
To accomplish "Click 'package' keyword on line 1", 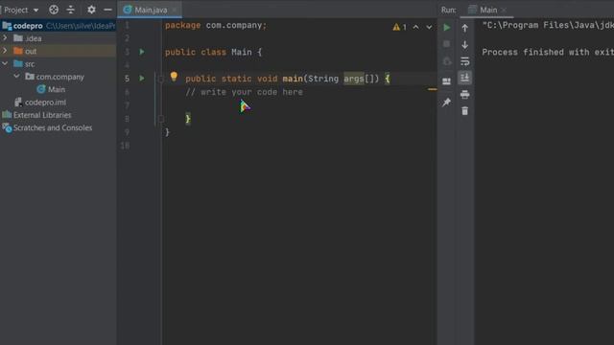I will tap(183, 26).
